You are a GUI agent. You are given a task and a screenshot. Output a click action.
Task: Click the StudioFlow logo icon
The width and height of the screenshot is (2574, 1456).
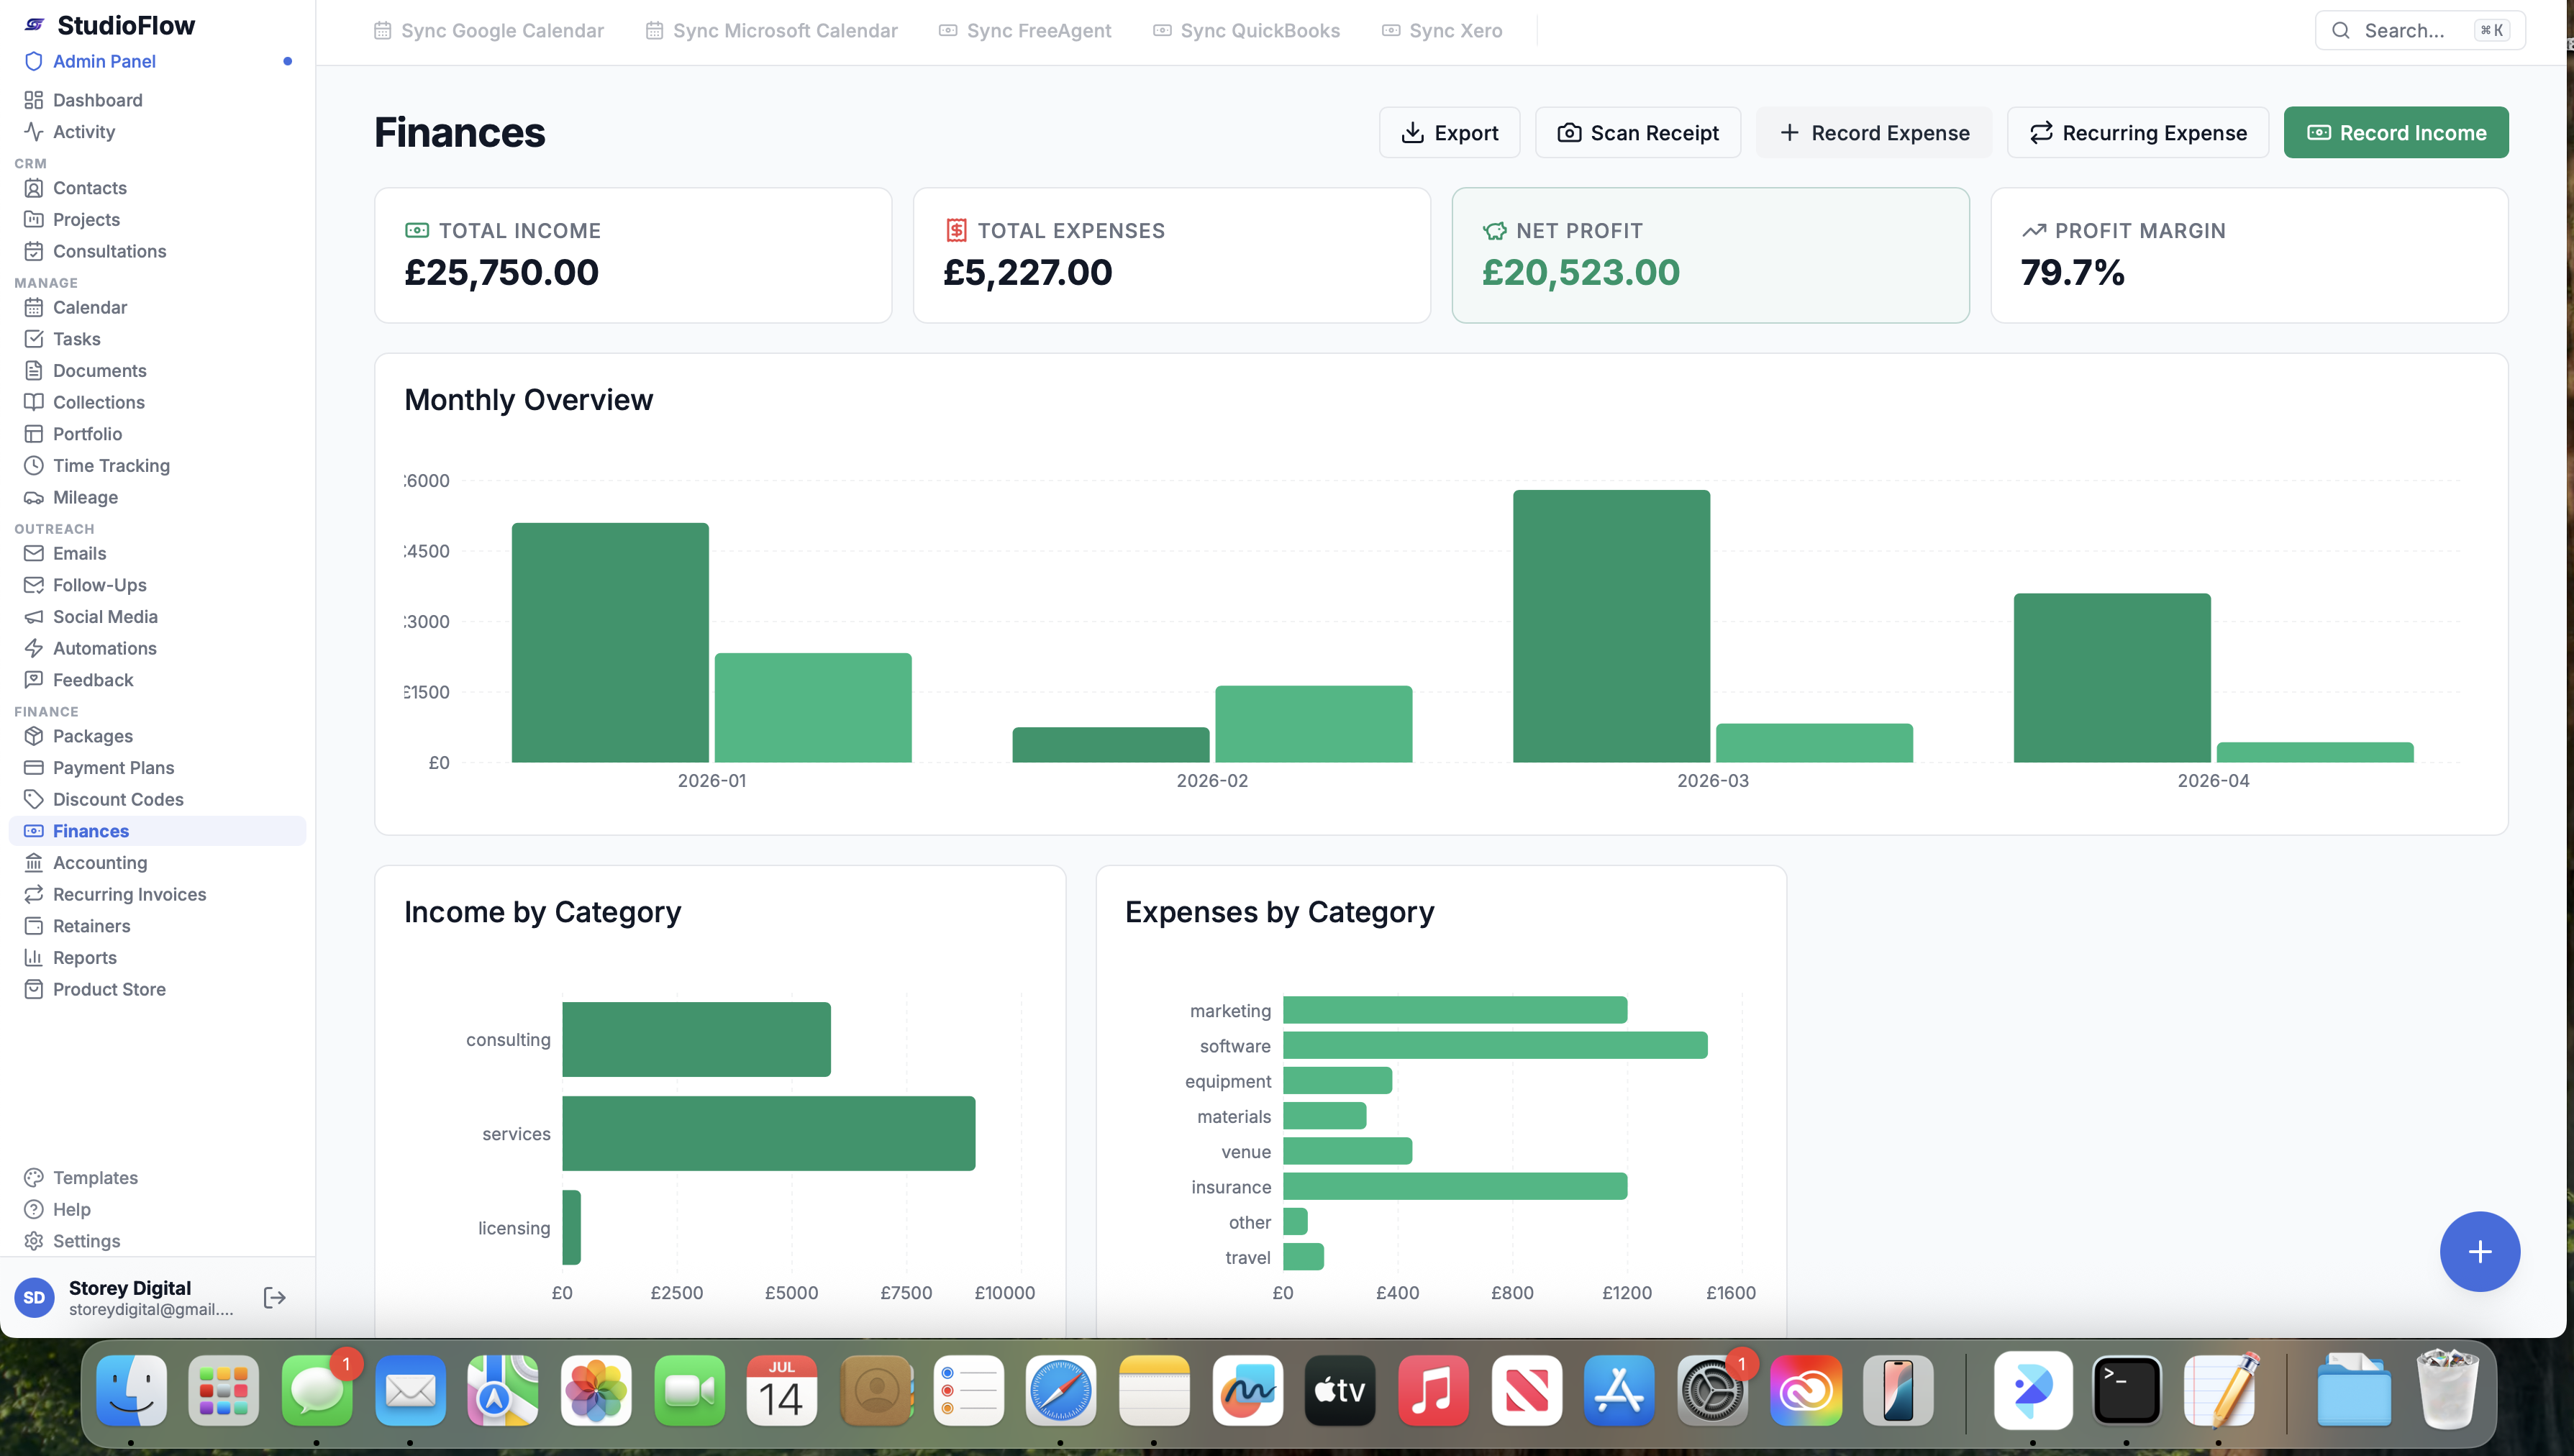pyautogui.click(x=35, y=25)
